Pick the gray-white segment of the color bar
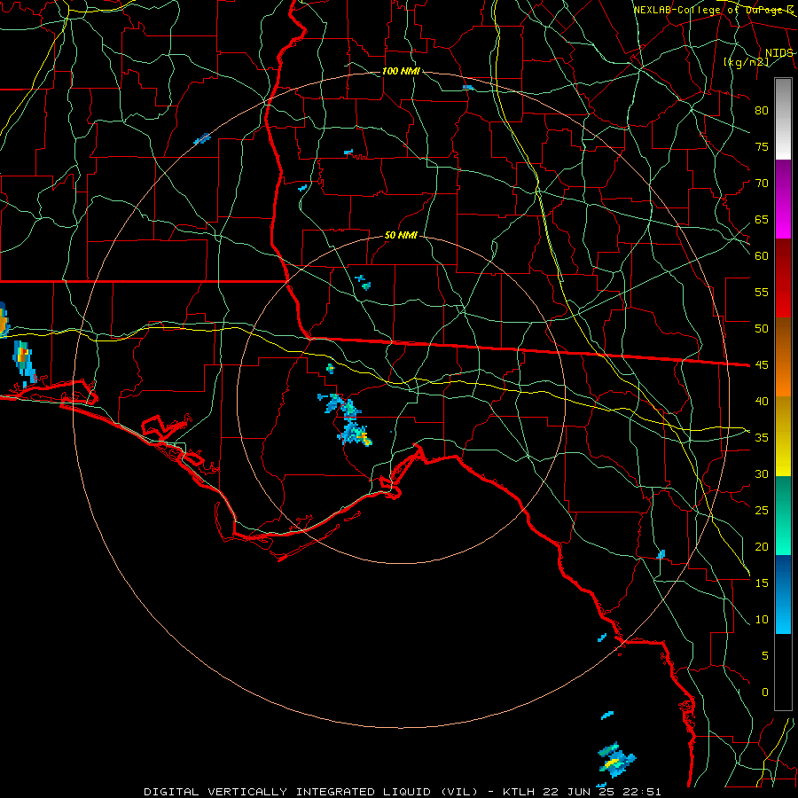Screen dimensions: 798x798 (783, 119)
